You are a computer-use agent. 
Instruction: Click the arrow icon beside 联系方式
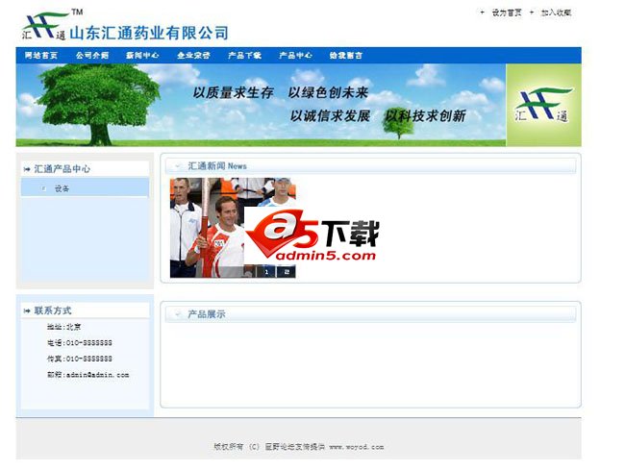click(27, 310)
